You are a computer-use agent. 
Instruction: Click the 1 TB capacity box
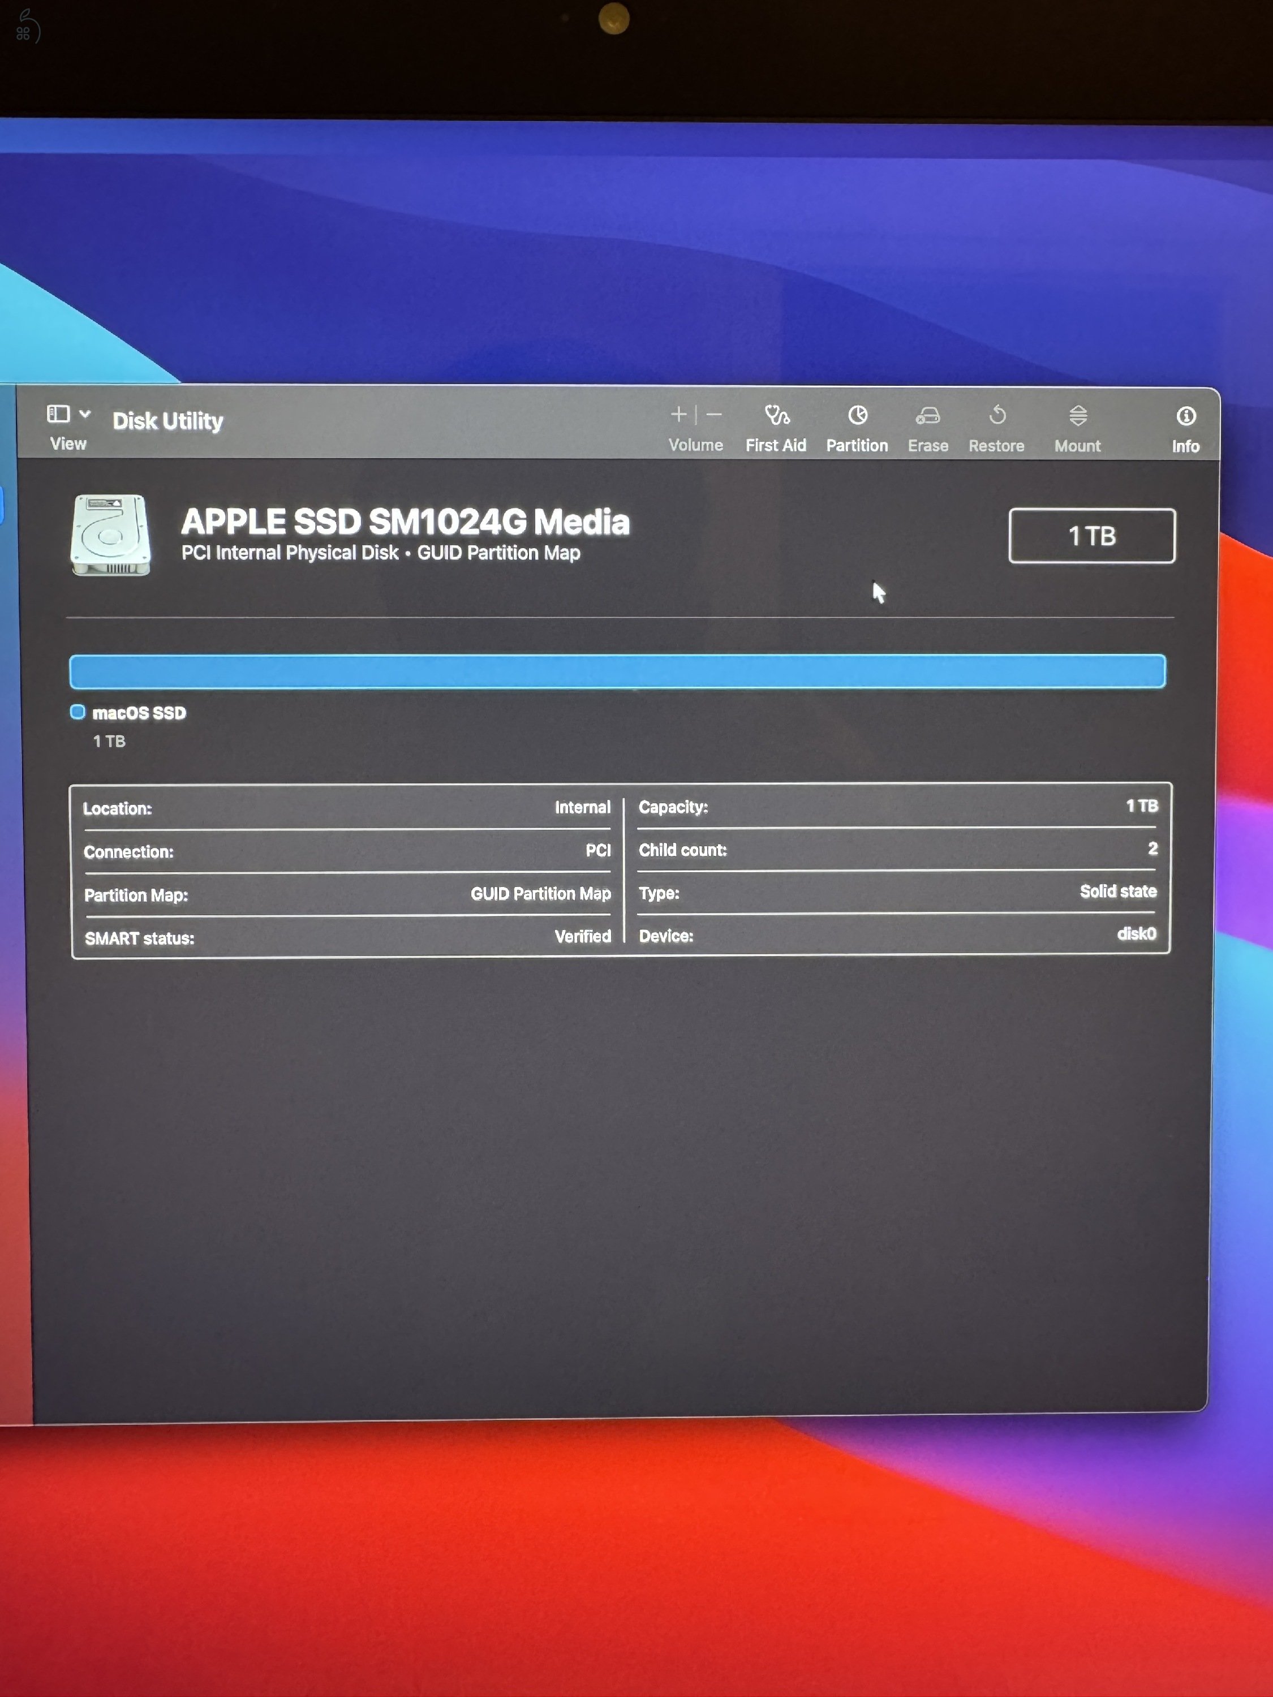tap(1092, 536)
